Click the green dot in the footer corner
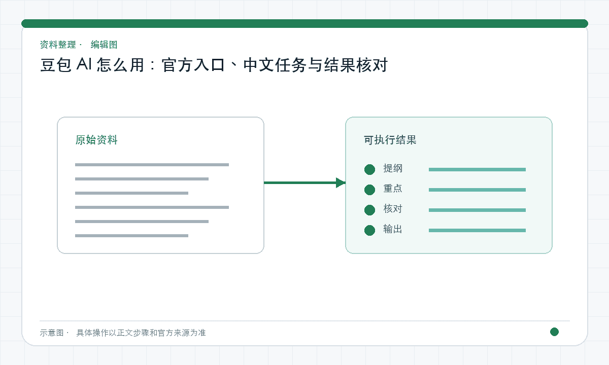The height and width of the screenshot is (365, 609). (x=554, y=332)
